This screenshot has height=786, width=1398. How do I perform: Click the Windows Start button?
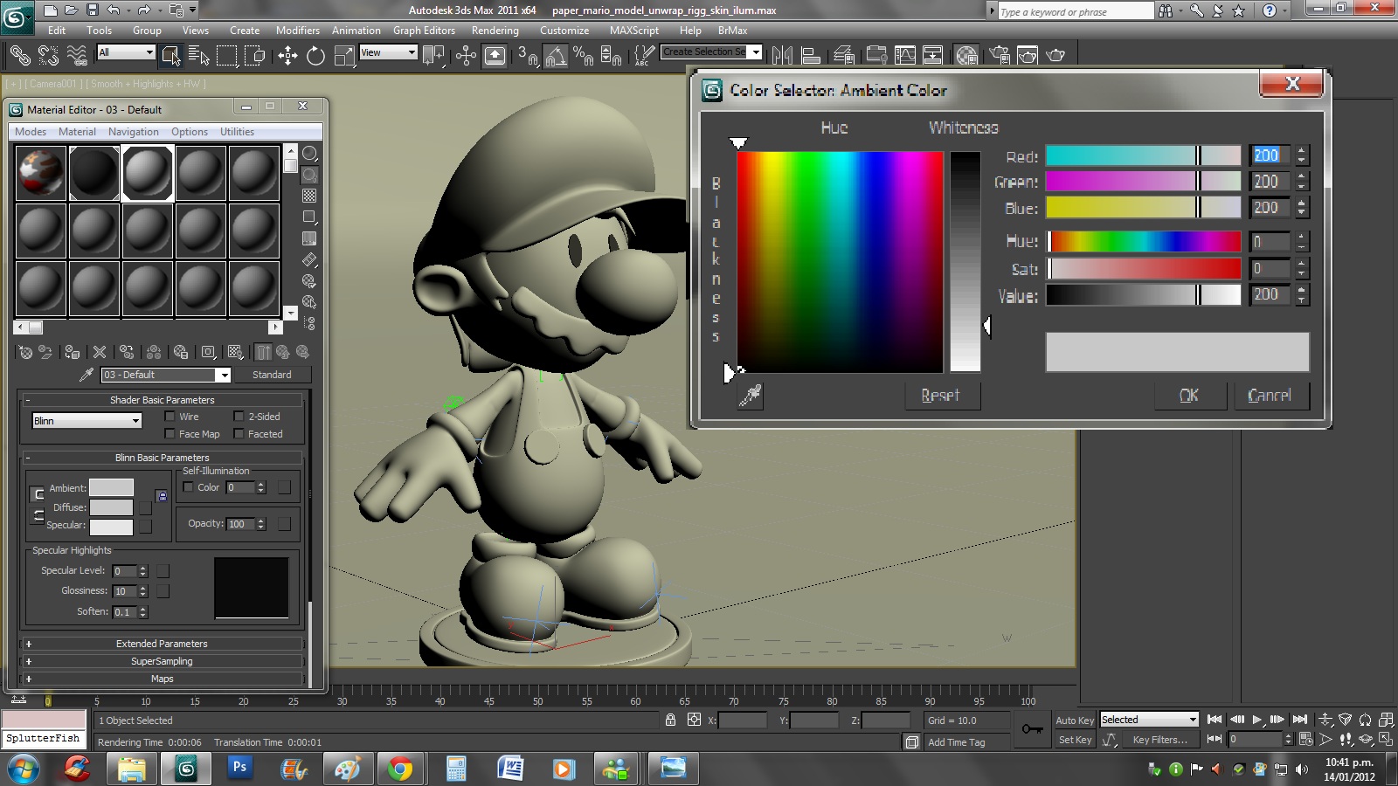pos(24,769)
